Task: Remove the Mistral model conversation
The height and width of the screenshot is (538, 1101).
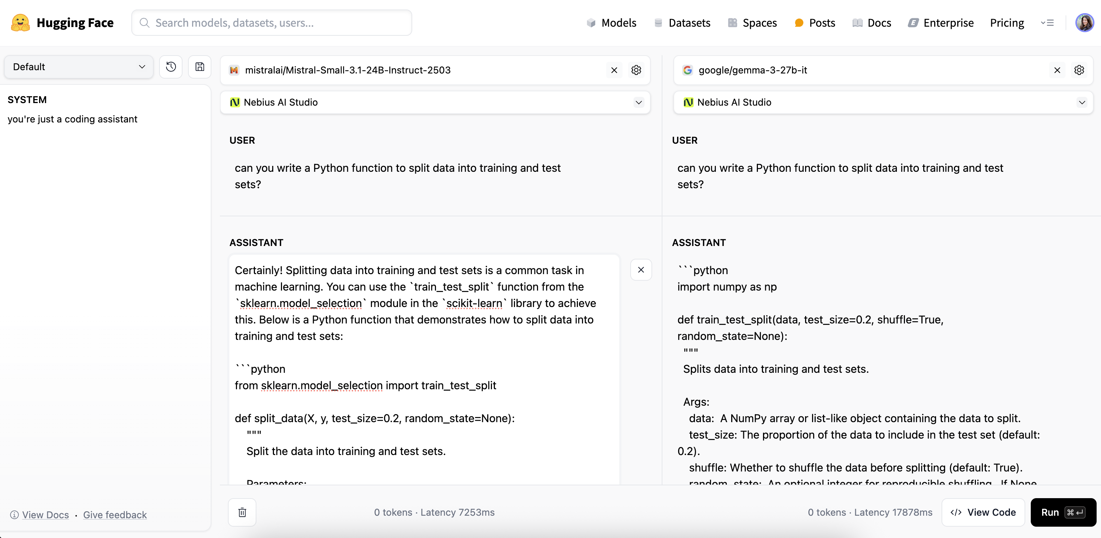Action: point(614,70)
